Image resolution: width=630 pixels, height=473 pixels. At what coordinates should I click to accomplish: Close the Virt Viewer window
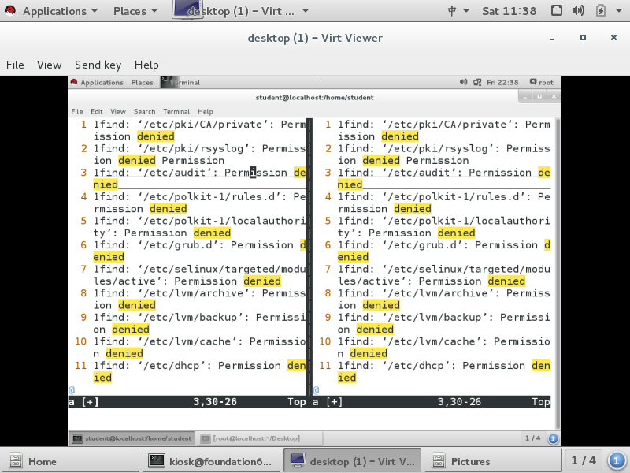pos(613,37)
